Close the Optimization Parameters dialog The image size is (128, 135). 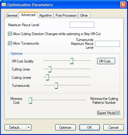pos(123,4)
